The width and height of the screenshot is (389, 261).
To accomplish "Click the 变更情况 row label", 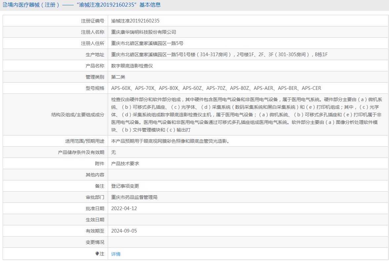I will [95, 242].
